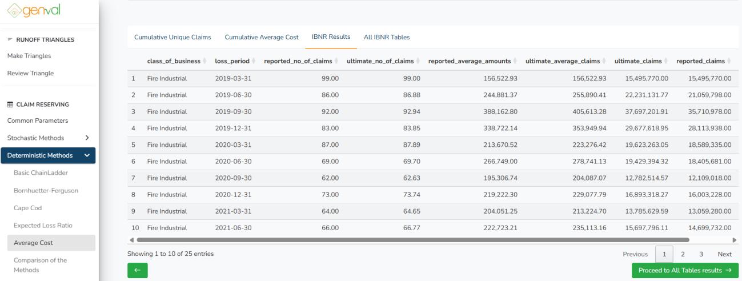Open Comparison of the Methods
This screenshot has width=742, height=281.
tap(40, 264)
